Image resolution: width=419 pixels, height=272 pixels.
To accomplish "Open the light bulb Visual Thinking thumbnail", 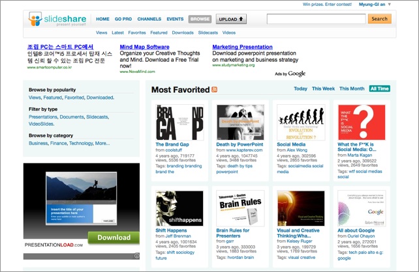I will pyautogui.click(x=301, y=208).
